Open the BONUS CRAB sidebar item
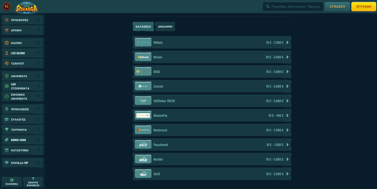 point(22,140)
